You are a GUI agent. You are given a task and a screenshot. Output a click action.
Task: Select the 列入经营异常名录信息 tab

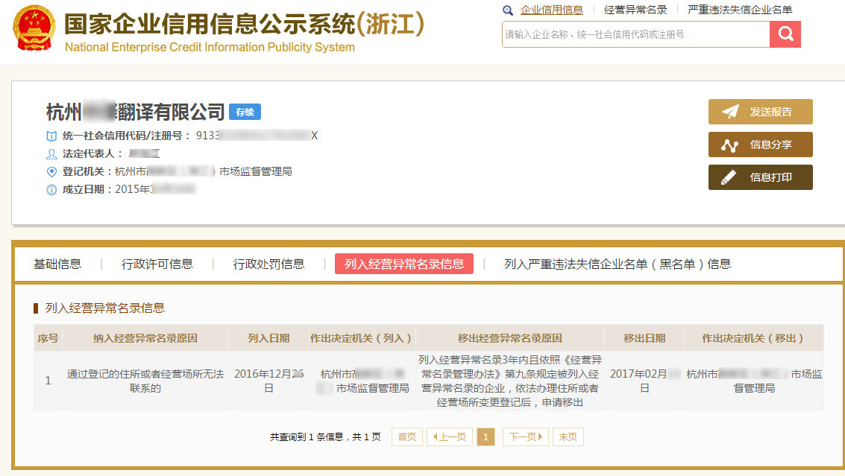[x=403, y=264]
